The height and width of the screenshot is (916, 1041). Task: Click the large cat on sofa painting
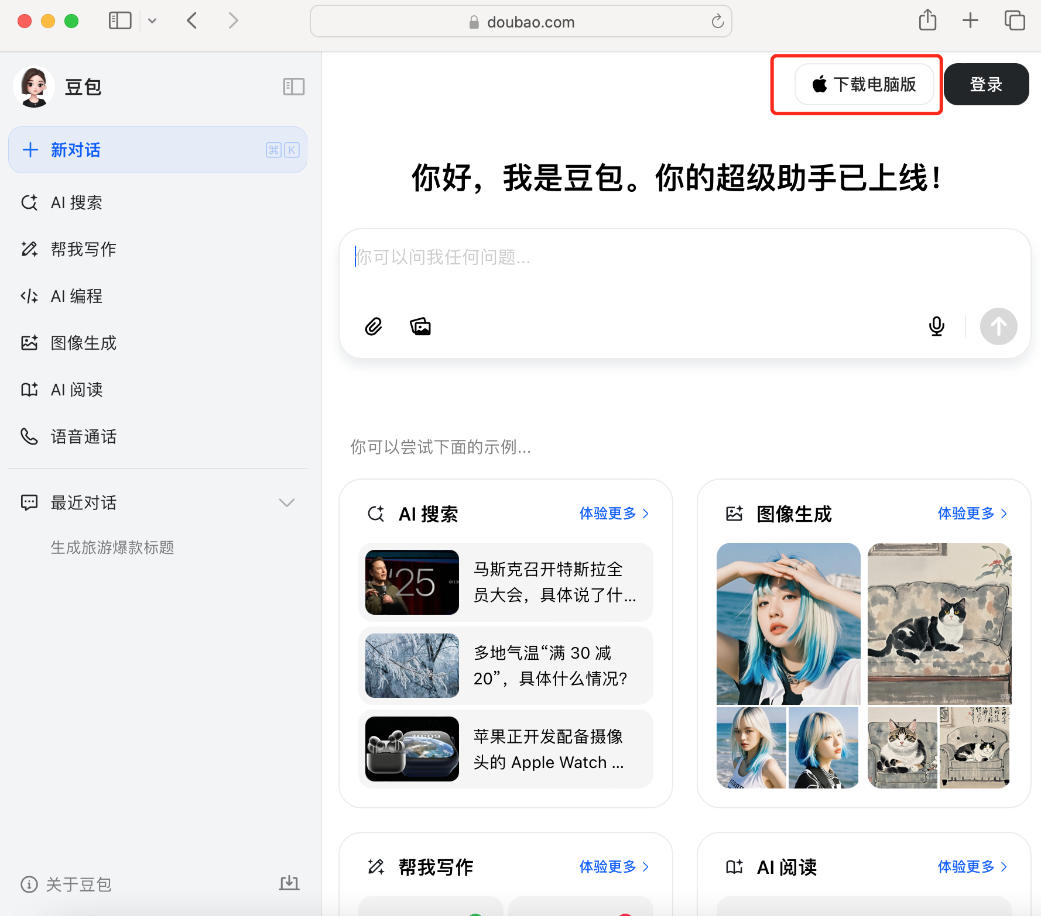pyautogui.click(x=939, y=624)
